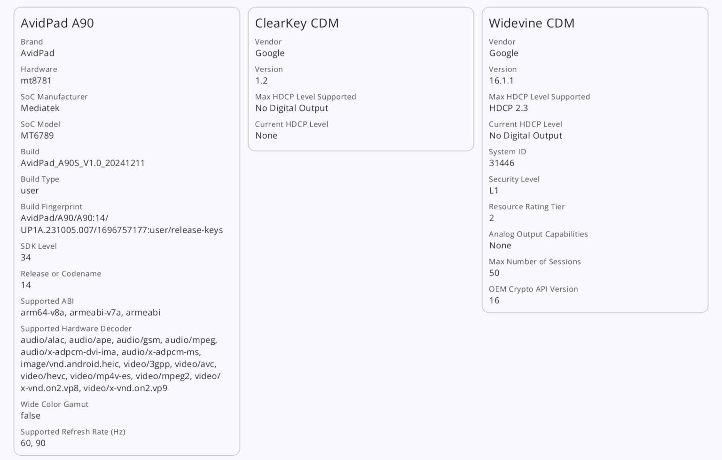722x460 pixels.
Task: Click the Widevine version 16.1.1
Action: coord(501,80)
